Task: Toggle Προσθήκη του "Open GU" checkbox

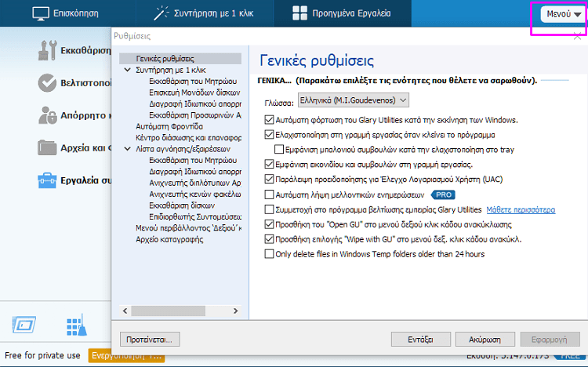Action: pyautogui.click(x=269, y=224)
